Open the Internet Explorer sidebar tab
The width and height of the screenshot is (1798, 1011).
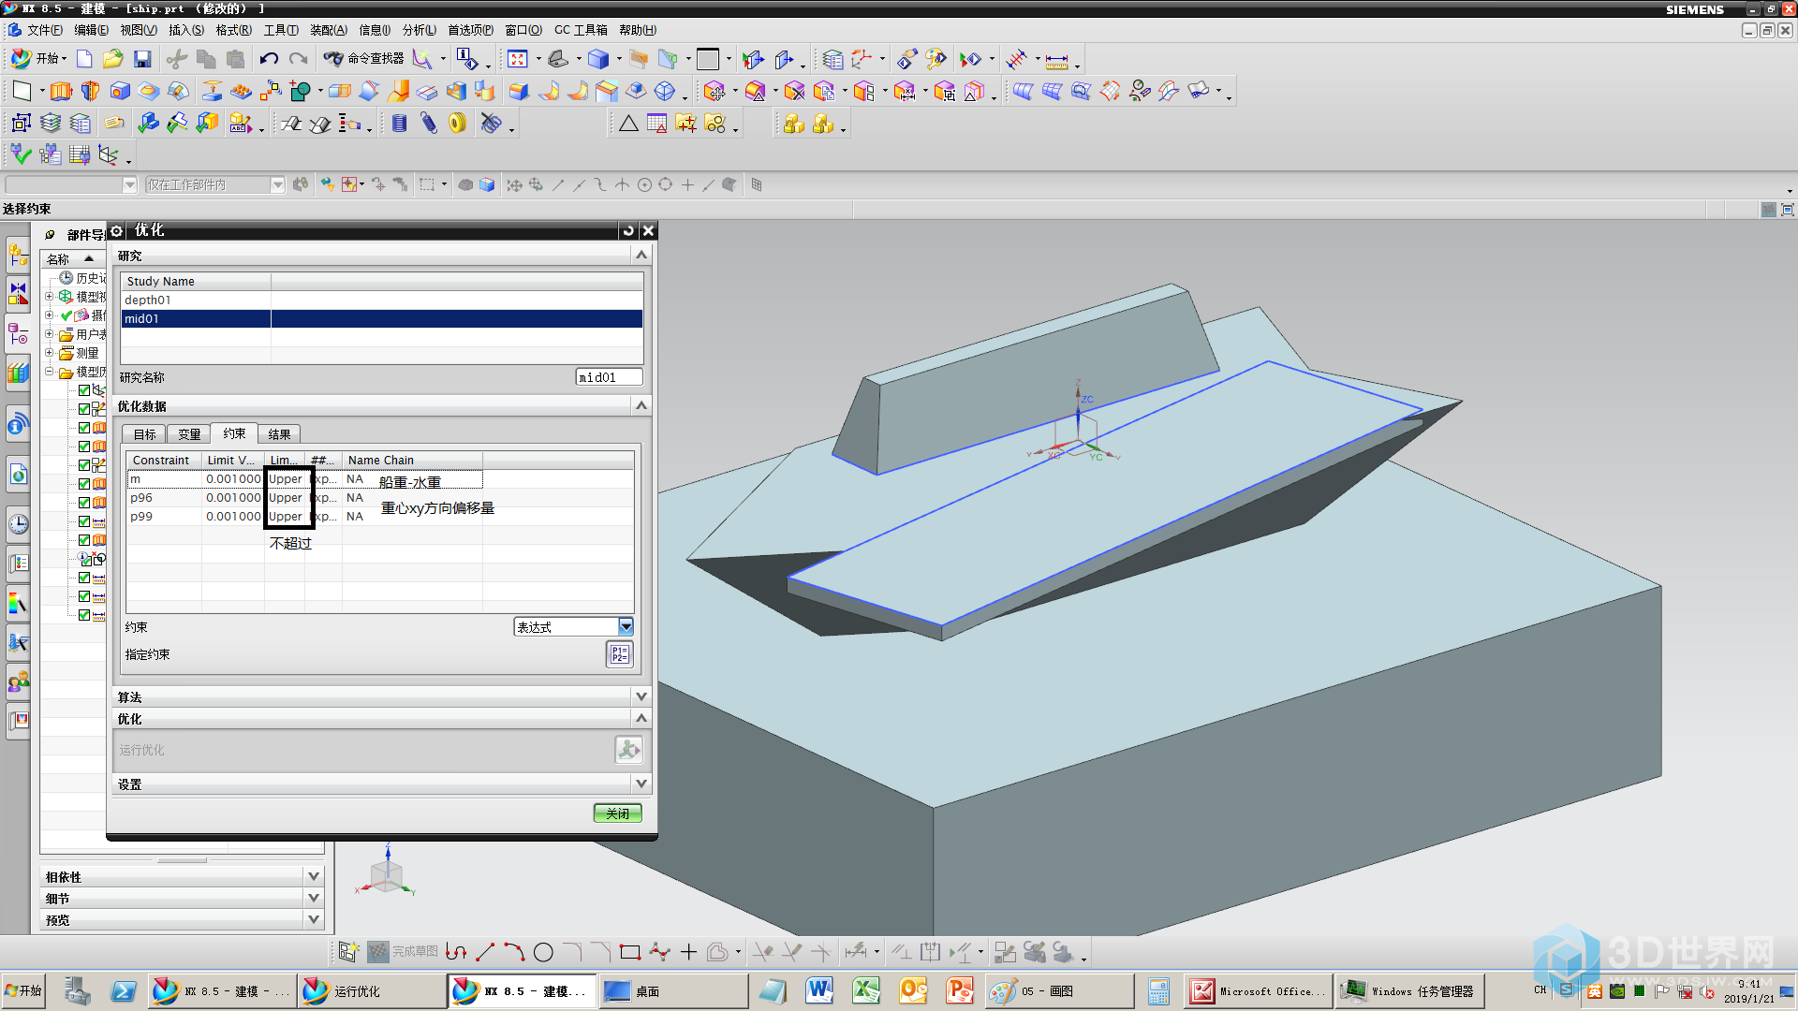point(18,476)
